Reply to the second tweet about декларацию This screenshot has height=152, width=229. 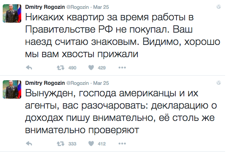(29, 144)
